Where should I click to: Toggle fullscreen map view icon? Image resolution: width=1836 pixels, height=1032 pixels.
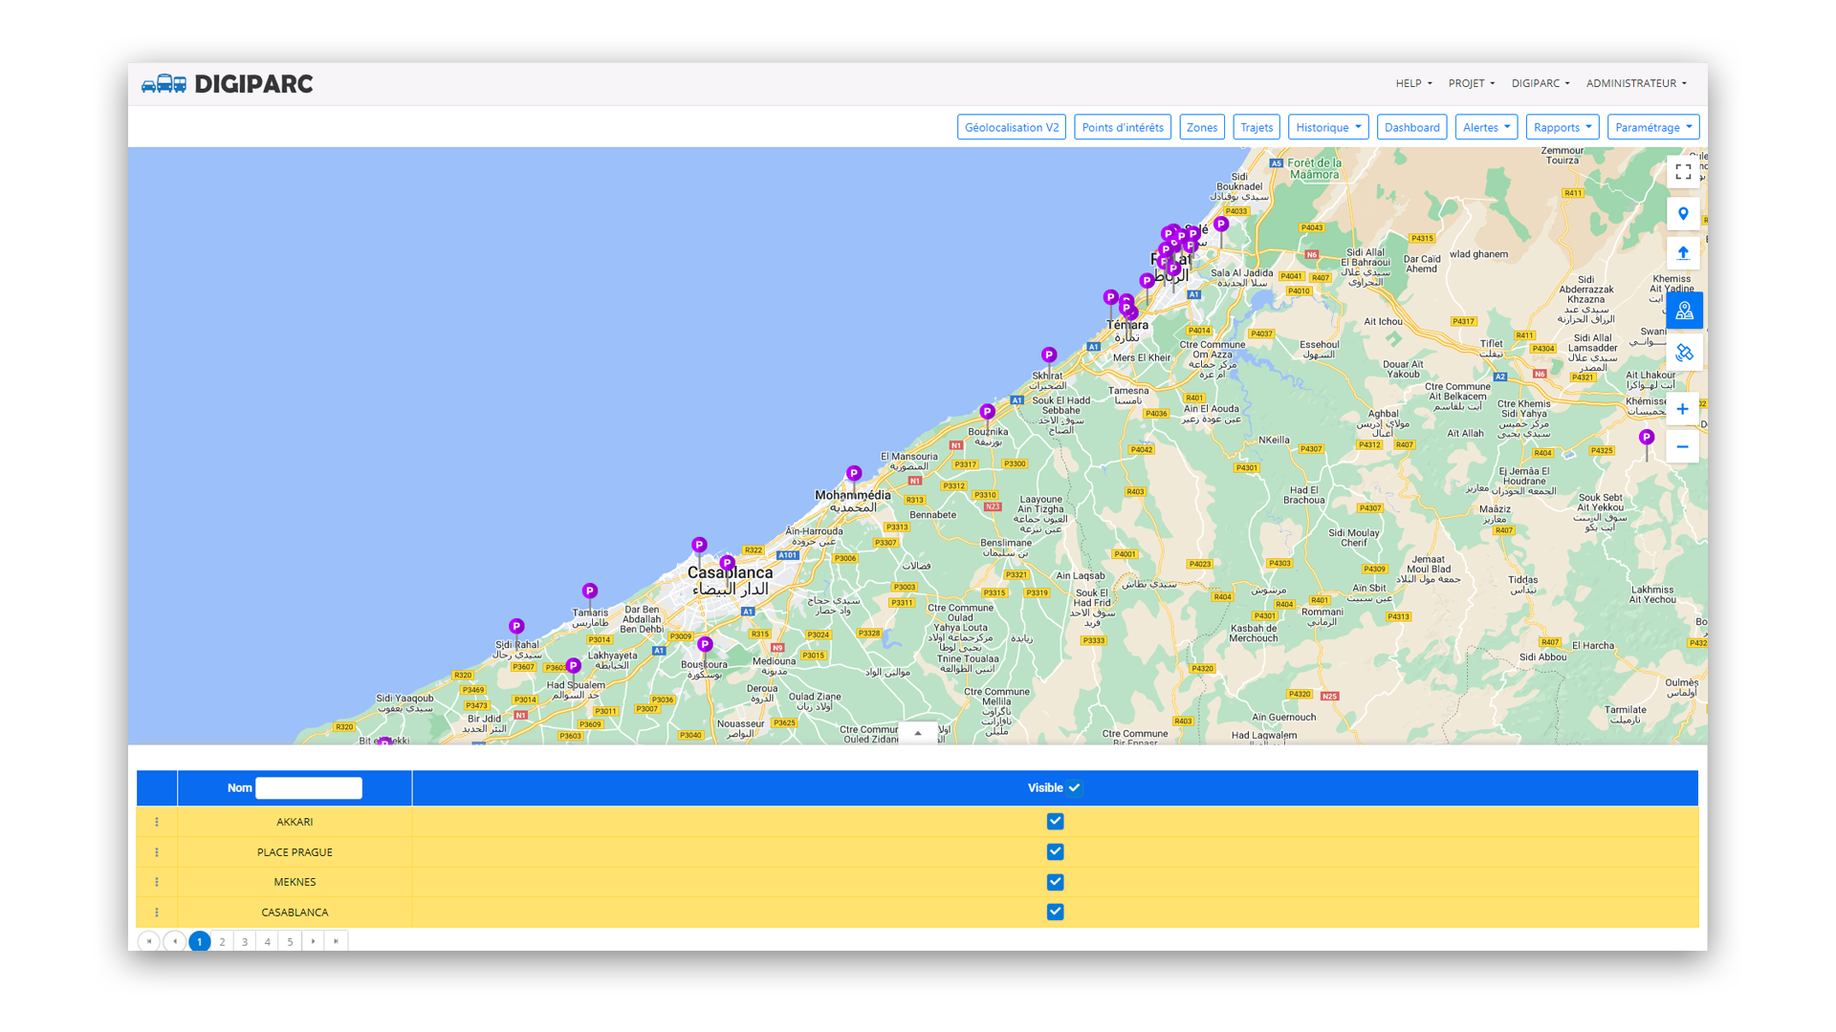tap(1683, 172)
